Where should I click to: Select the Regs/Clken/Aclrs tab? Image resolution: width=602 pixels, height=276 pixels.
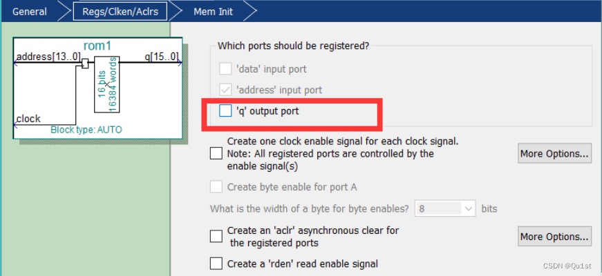coord(120,11)
